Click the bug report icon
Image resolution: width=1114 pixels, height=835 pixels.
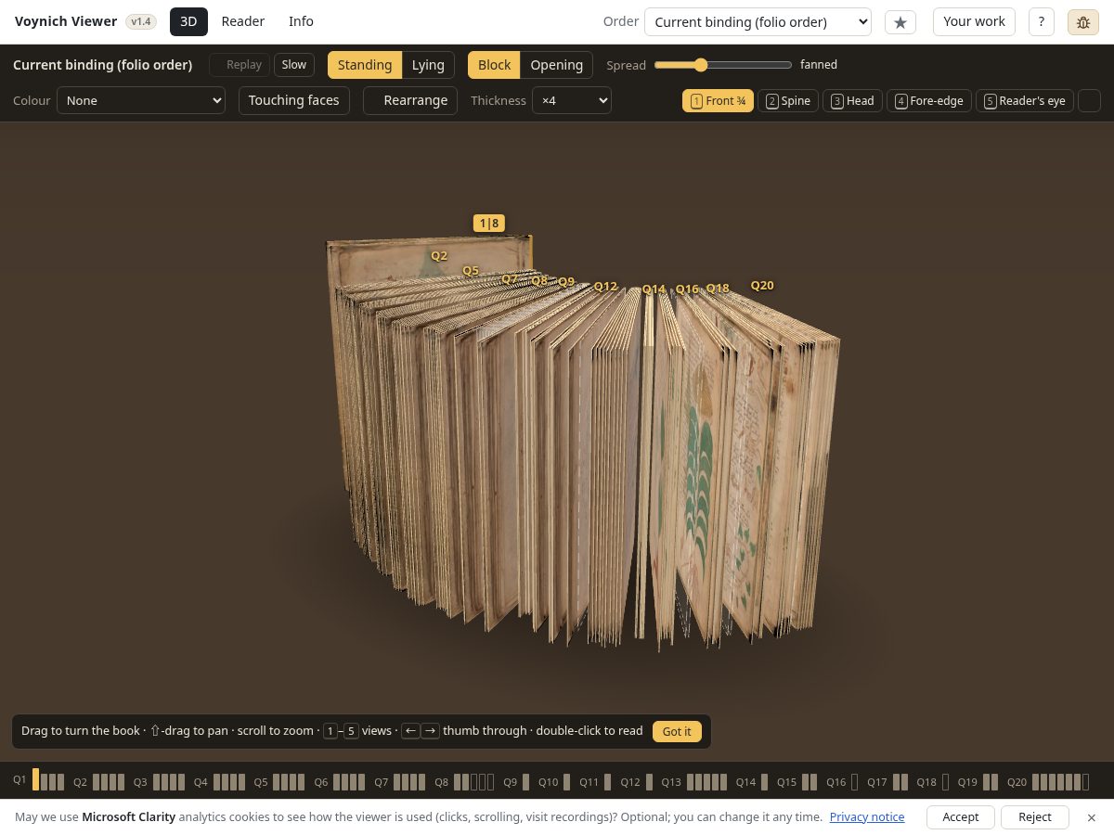click(1083, 21)
